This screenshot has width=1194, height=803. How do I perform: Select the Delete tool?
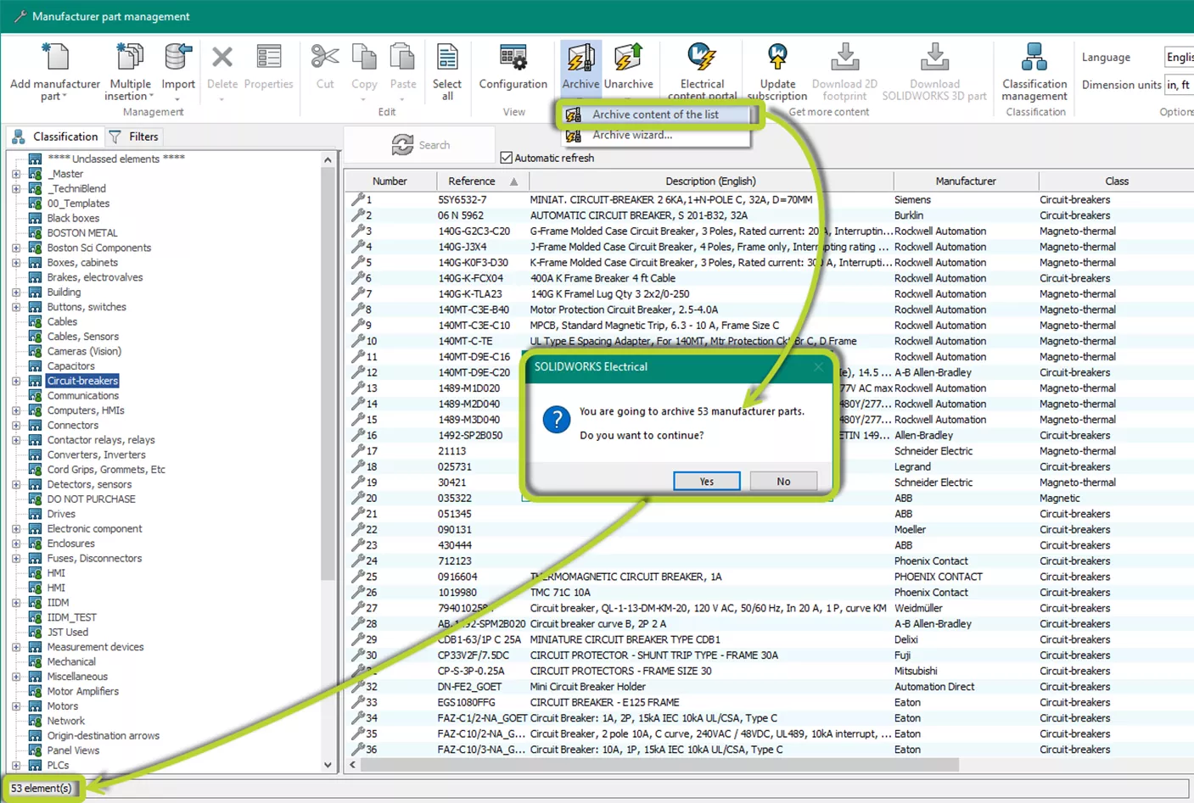[221, 68]
